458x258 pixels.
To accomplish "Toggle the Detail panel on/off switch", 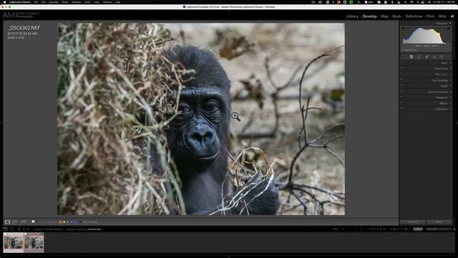I will 401,86.
